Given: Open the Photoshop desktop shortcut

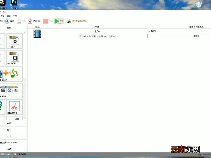Looking at the screenshot, I should (14, 3).
